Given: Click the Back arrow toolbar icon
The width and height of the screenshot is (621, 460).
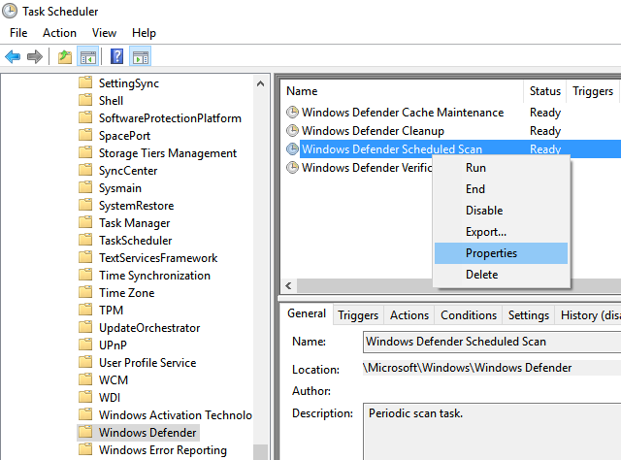Looking at the screenshot, I should tap(13, 56).
